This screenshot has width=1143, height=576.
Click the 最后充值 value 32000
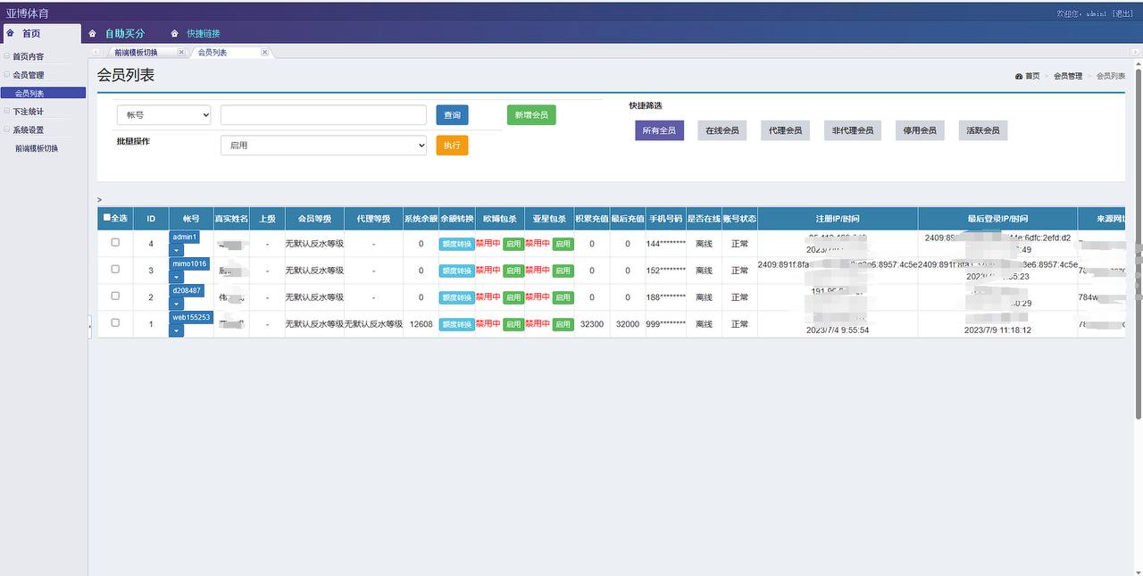pos(628,324)
